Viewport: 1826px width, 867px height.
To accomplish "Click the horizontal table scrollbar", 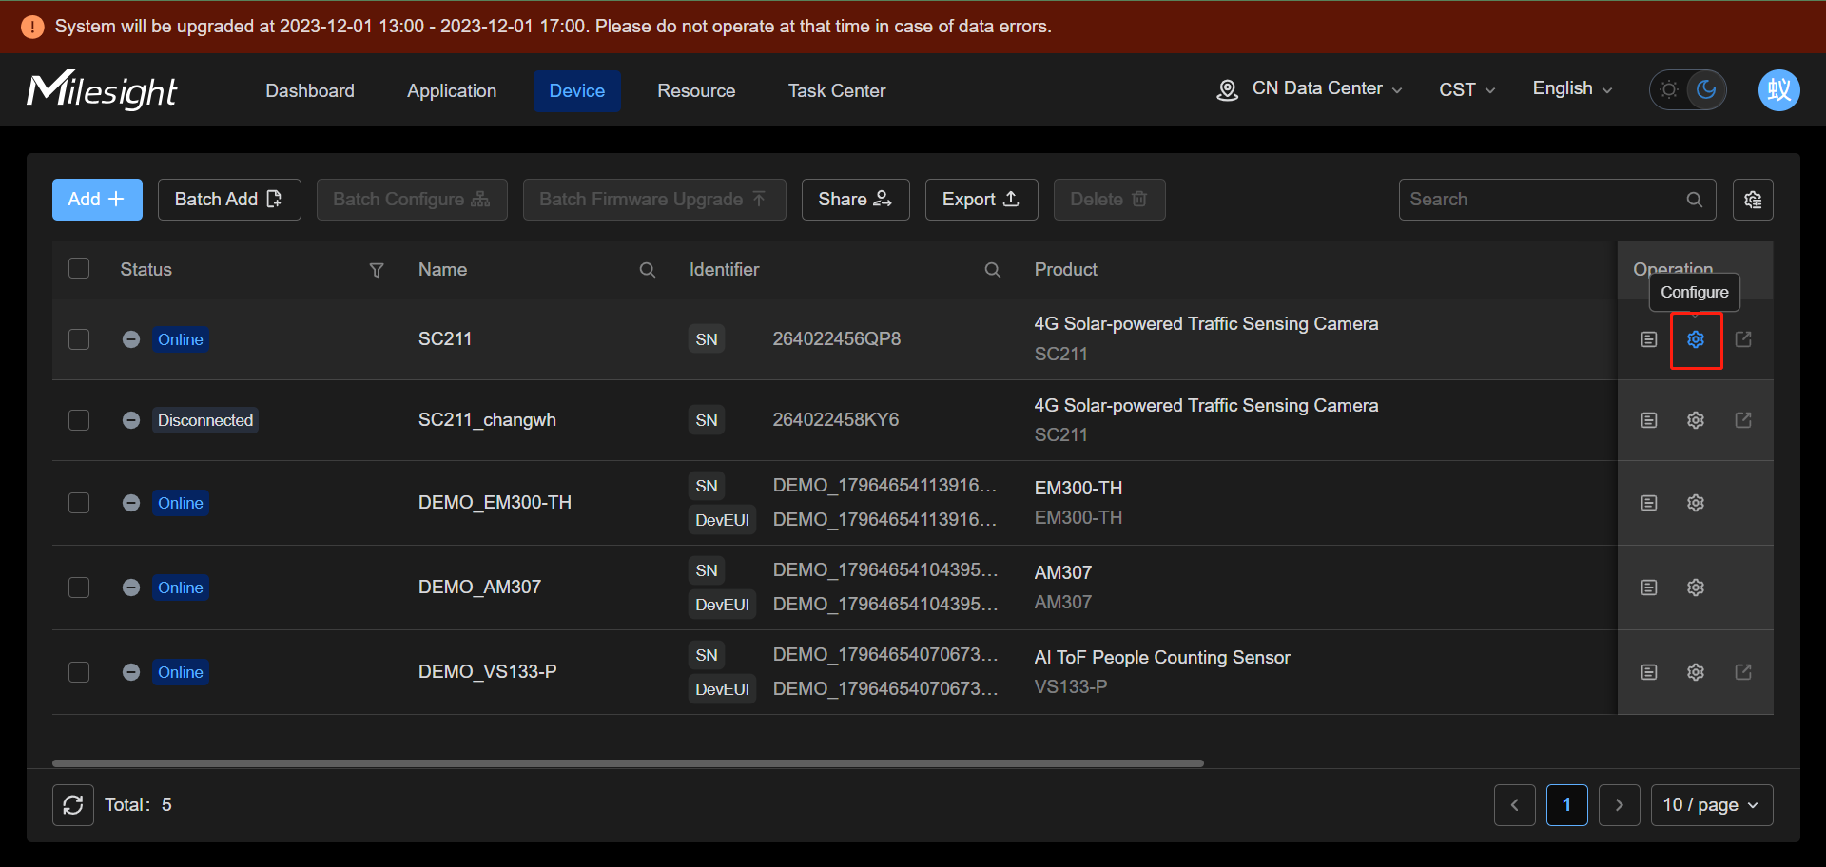I will (628, 763).
